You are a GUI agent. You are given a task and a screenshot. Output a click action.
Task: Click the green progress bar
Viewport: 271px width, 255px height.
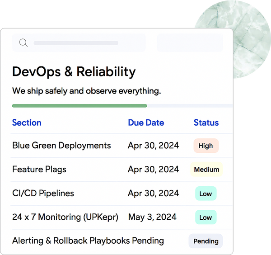pyautogui.click(x=79, y=106)
